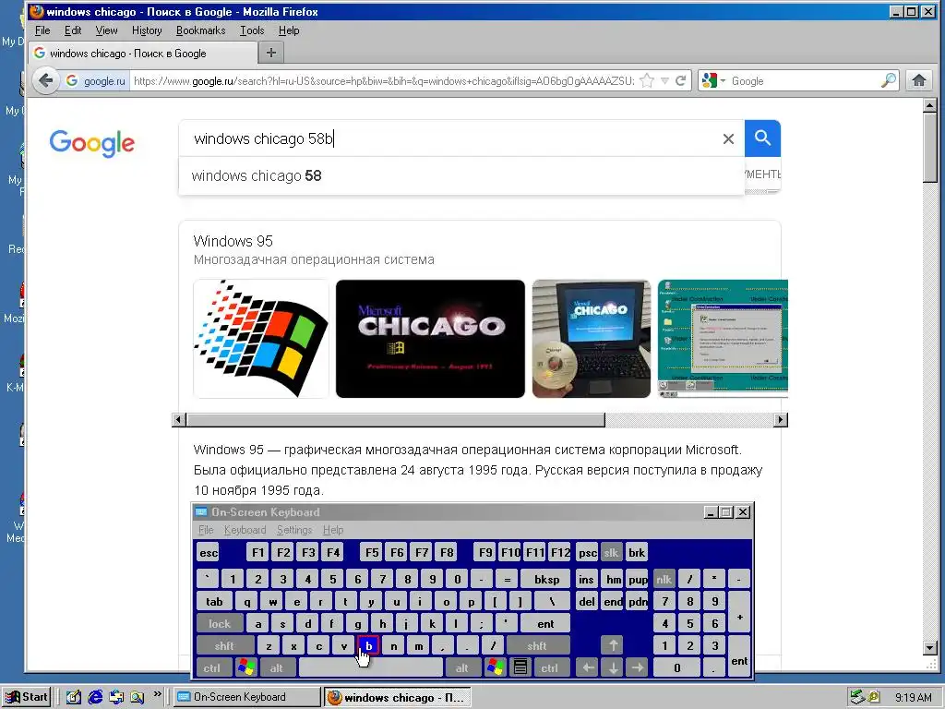Open the Firefox home page icon

pyautogui.click(x=919, y=81)
